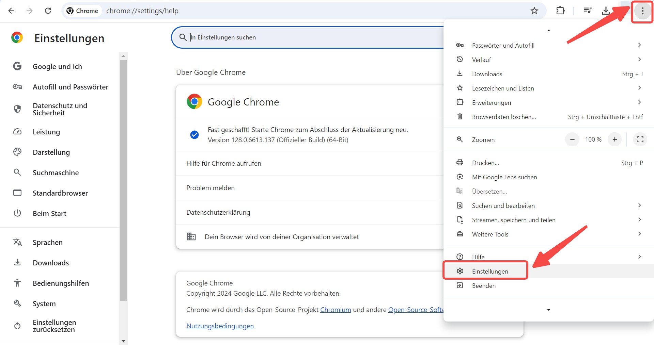Click the sidebar scrollbar down arrow

123,341
